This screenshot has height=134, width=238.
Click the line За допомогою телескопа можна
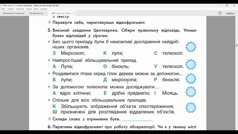click(106, 87)
